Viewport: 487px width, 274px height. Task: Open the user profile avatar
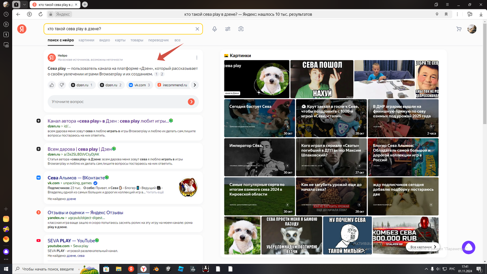coord(472,29)
